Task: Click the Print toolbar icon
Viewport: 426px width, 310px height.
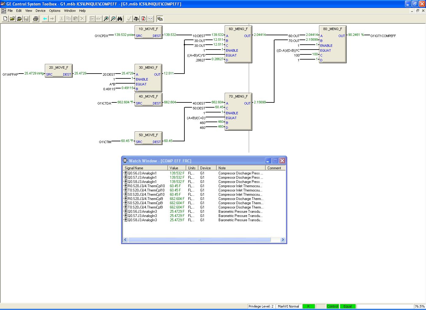Action: 36,19
